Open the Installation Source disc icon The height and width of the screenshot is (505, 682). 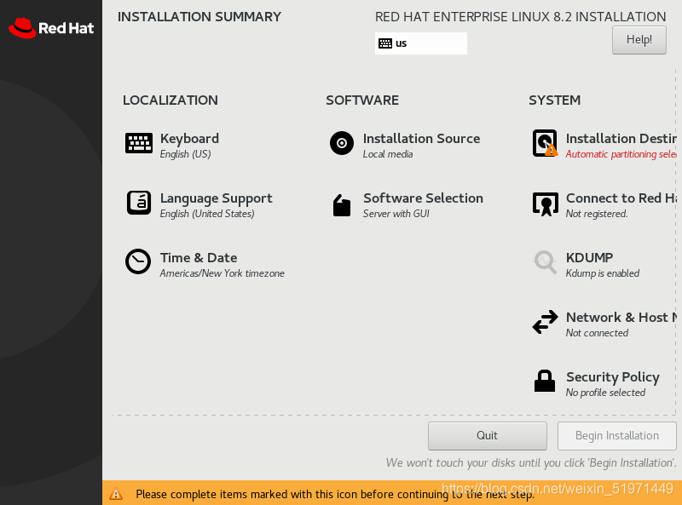(x=342, y=143)
